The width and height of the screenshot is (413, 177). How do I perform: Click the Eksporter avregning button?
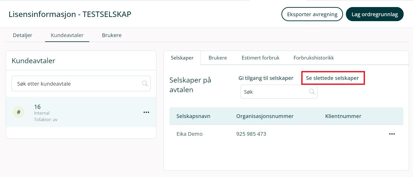coord(312,14)
